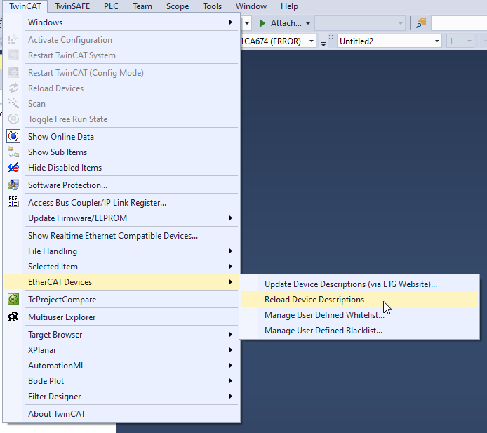The width and height of the screenshot is (487, 433).
Task: Open Multiuser Explorer
Action: coord(122,317)
